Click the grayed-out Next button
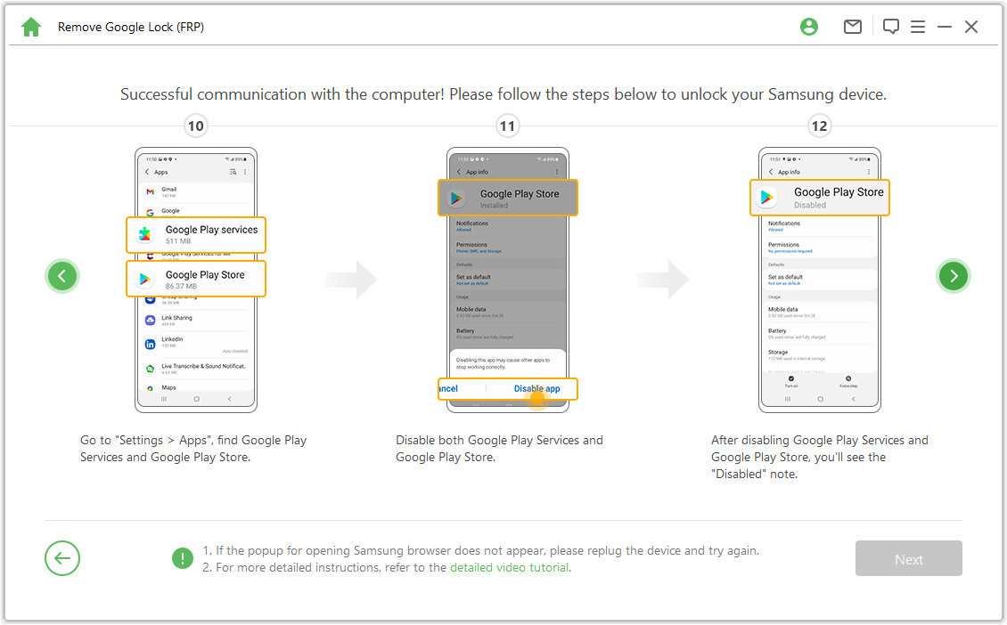 pos(908,558)
